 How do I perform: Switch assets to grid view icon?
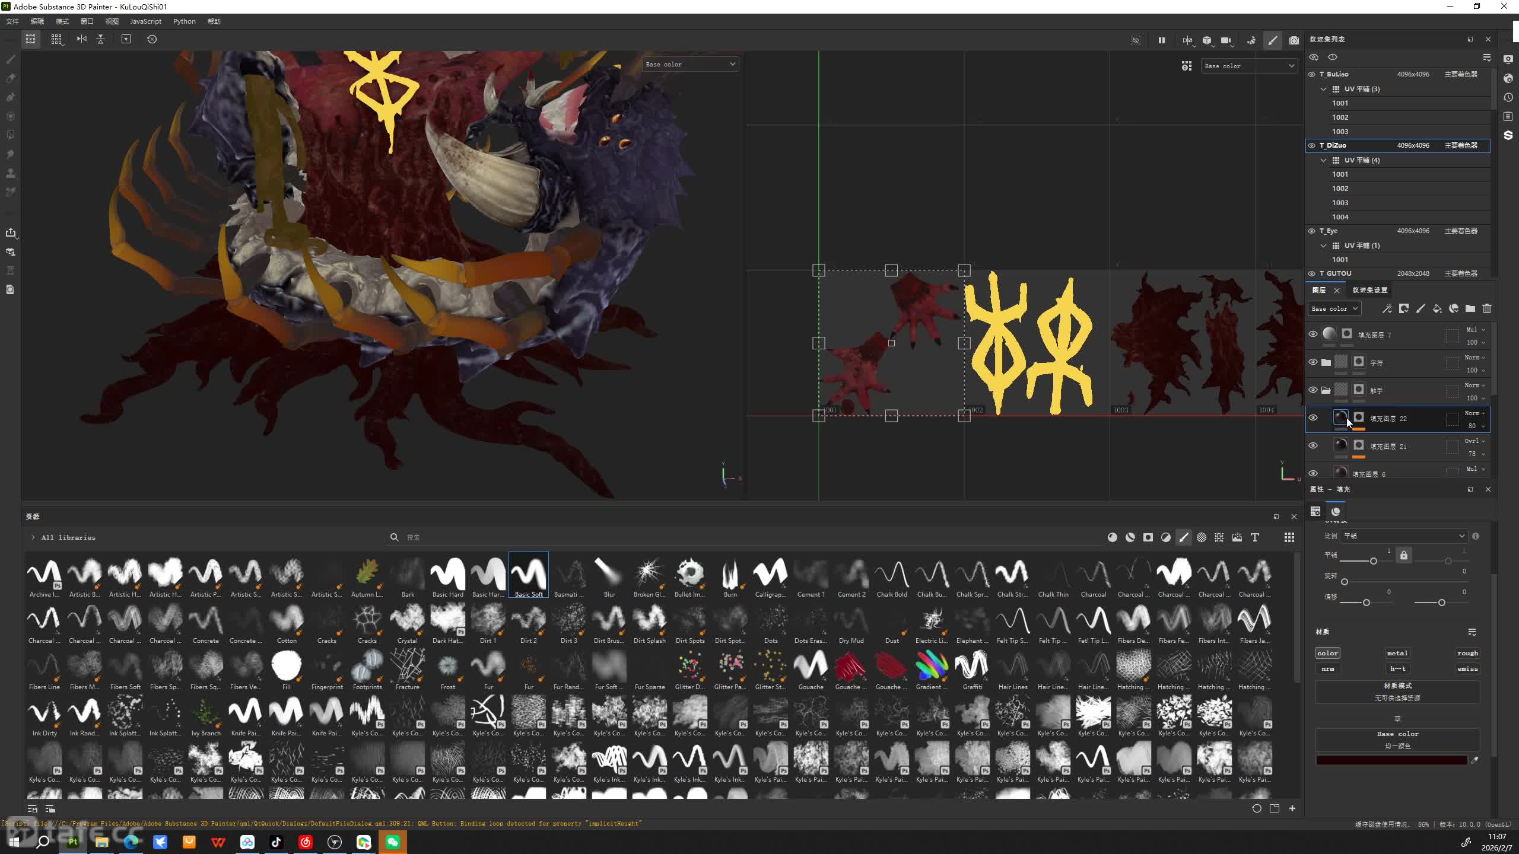point(1289,537)
